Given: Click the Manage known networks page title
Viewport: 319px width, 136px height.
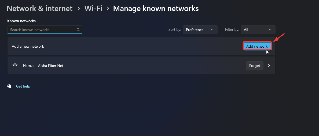Looking at the screenshot, I should click(156, 9).
